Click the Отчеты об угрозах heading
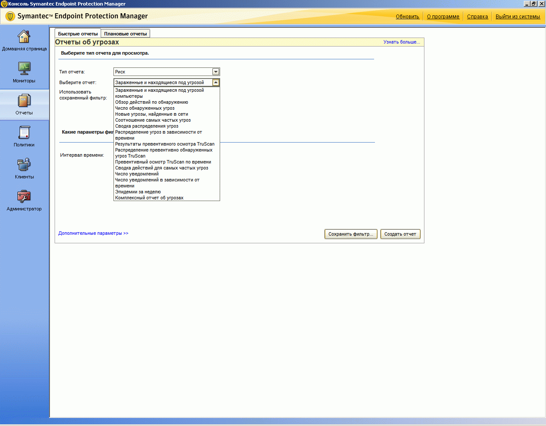Image resolution: width=546 pixels, height=426 pixels. coord(87,42)
